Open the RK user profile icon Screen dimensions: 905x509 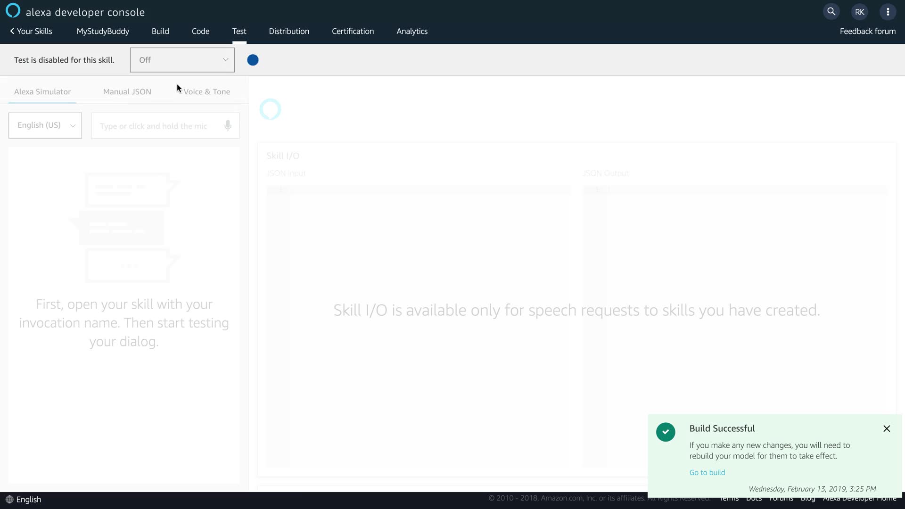coord(859,12)
